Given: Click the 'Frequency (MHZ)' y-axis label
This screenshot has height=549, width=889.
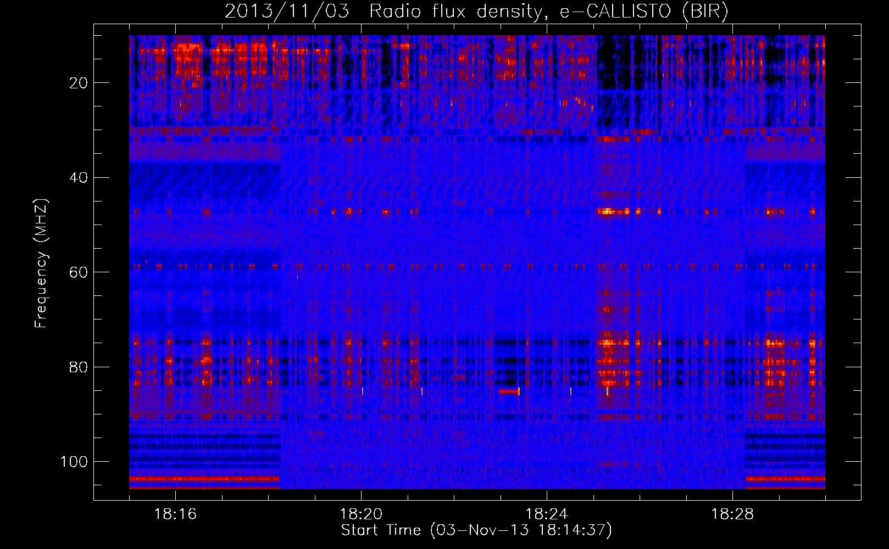Looking at the screenshot, I should (42, 264).
